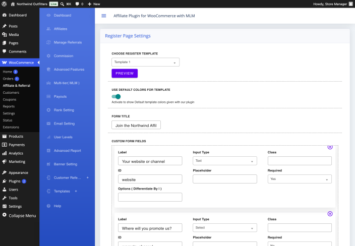The width and height of the screenshot is (355, 246).
Task: Toggle Use Default Colors For Template switch
Action: pos(116,97)
